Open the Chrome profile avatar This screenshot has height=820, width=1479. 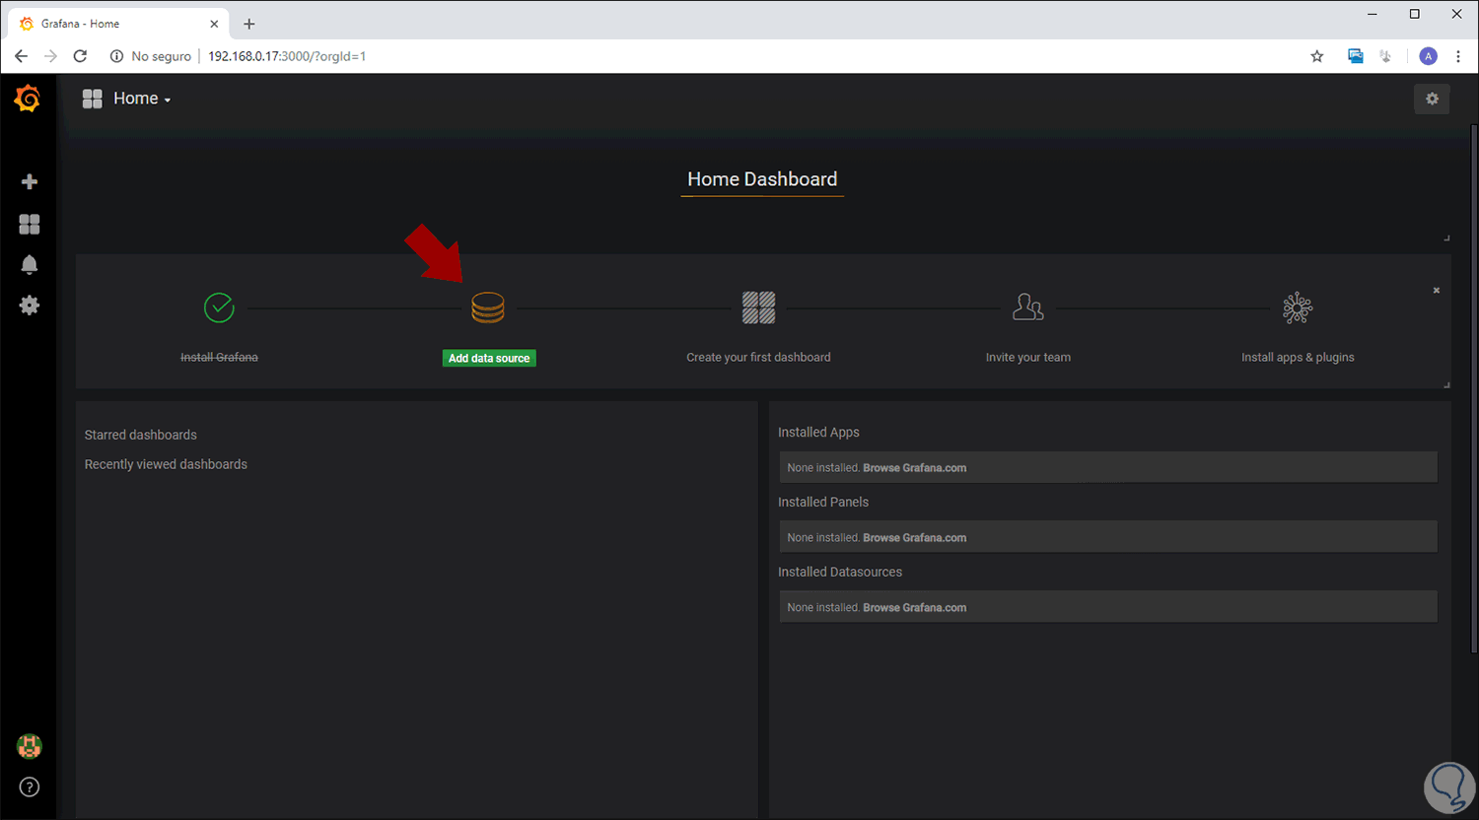pos(1428,56)
